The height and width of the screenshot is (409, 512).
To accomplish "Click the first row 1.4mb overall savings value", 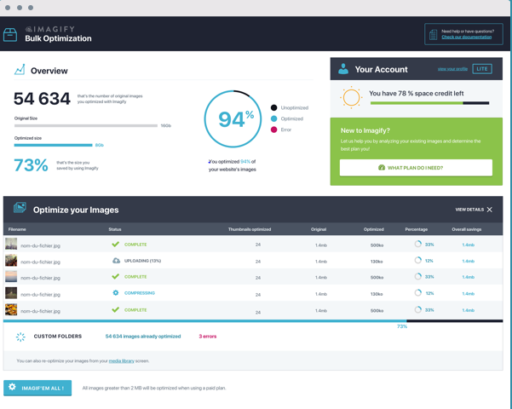I will (x=468, y=245).
